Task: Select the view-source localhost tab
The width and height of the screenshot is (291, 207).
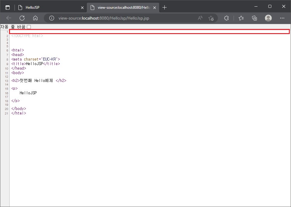Action: click(124, 8)
